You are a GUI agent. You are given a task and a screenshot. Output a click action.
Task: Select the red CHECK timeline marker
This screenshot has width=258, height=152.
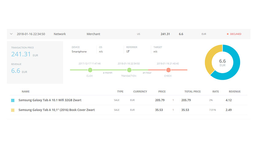pyautogui.click(x=168, y=70)
